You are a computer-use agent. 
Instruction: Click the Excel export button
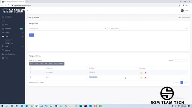[37, 64]
